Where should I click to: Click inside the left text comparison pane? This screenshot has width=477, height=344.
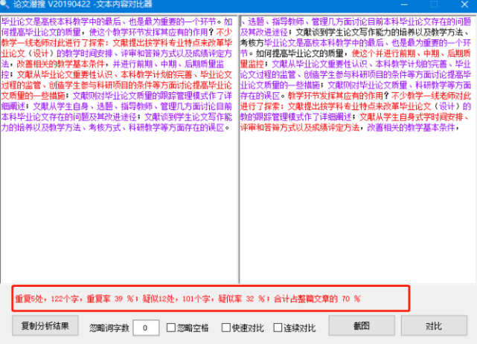tap(119, 149)
